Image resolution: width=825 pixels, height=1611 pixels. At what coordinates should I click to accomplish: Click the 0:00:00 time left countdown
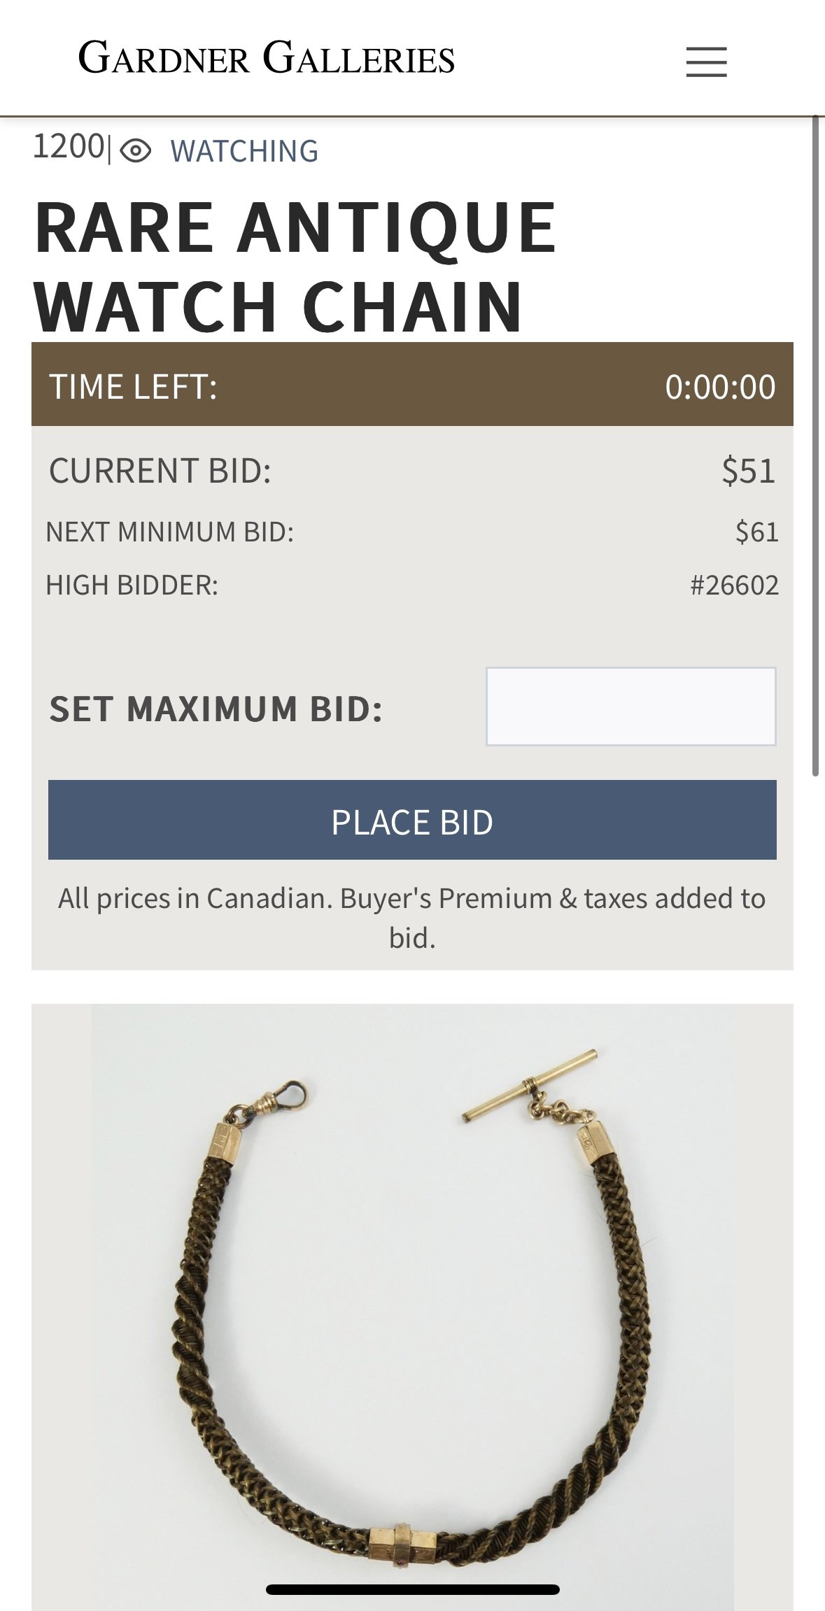719,387
